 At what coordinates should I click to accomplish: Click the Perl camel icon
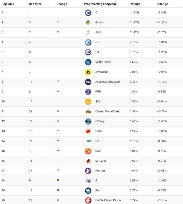click(x=88, y=190)
